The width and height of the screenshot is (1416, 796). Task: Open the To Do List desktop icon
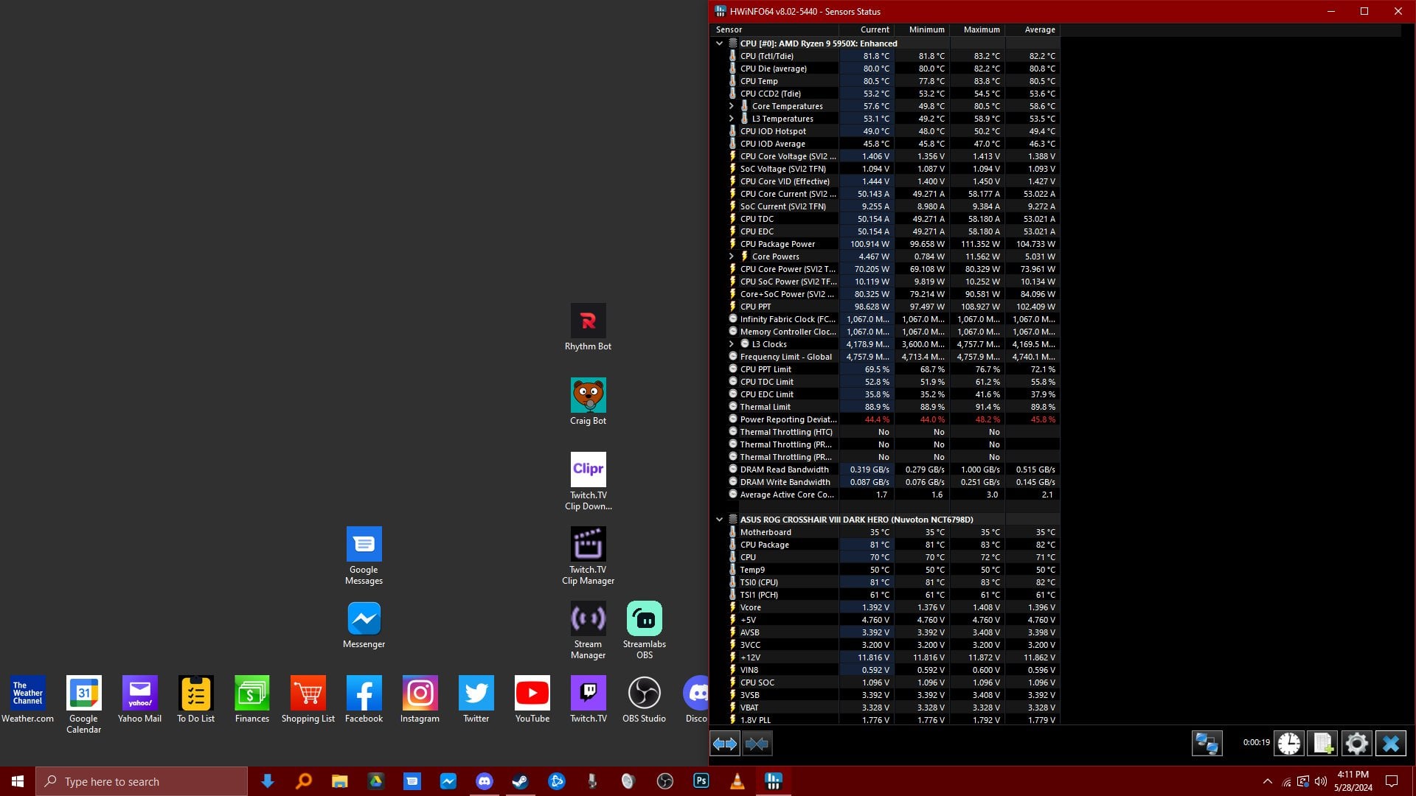pos(195,699)
